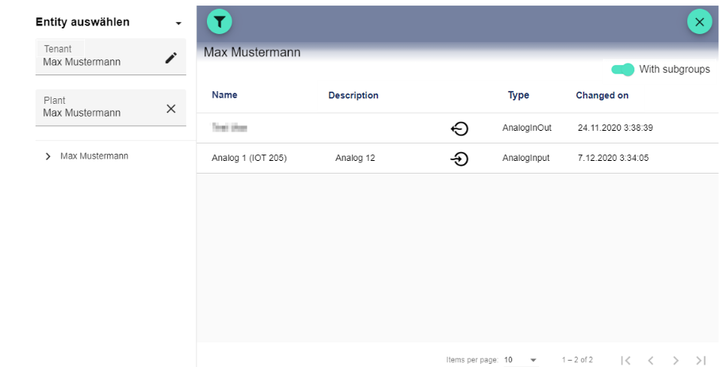This screenshot has height=367, width=723.
Task: Go to previous page of results
Action: (x=651, y=361)
